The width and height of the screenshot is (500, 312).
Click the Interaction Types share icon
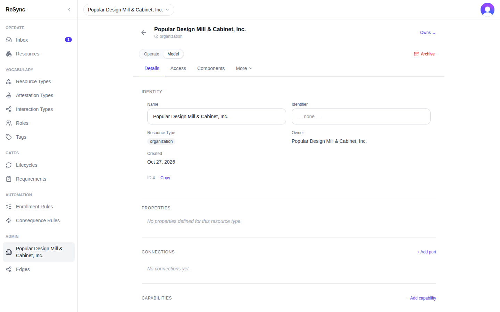click(9, 109)
